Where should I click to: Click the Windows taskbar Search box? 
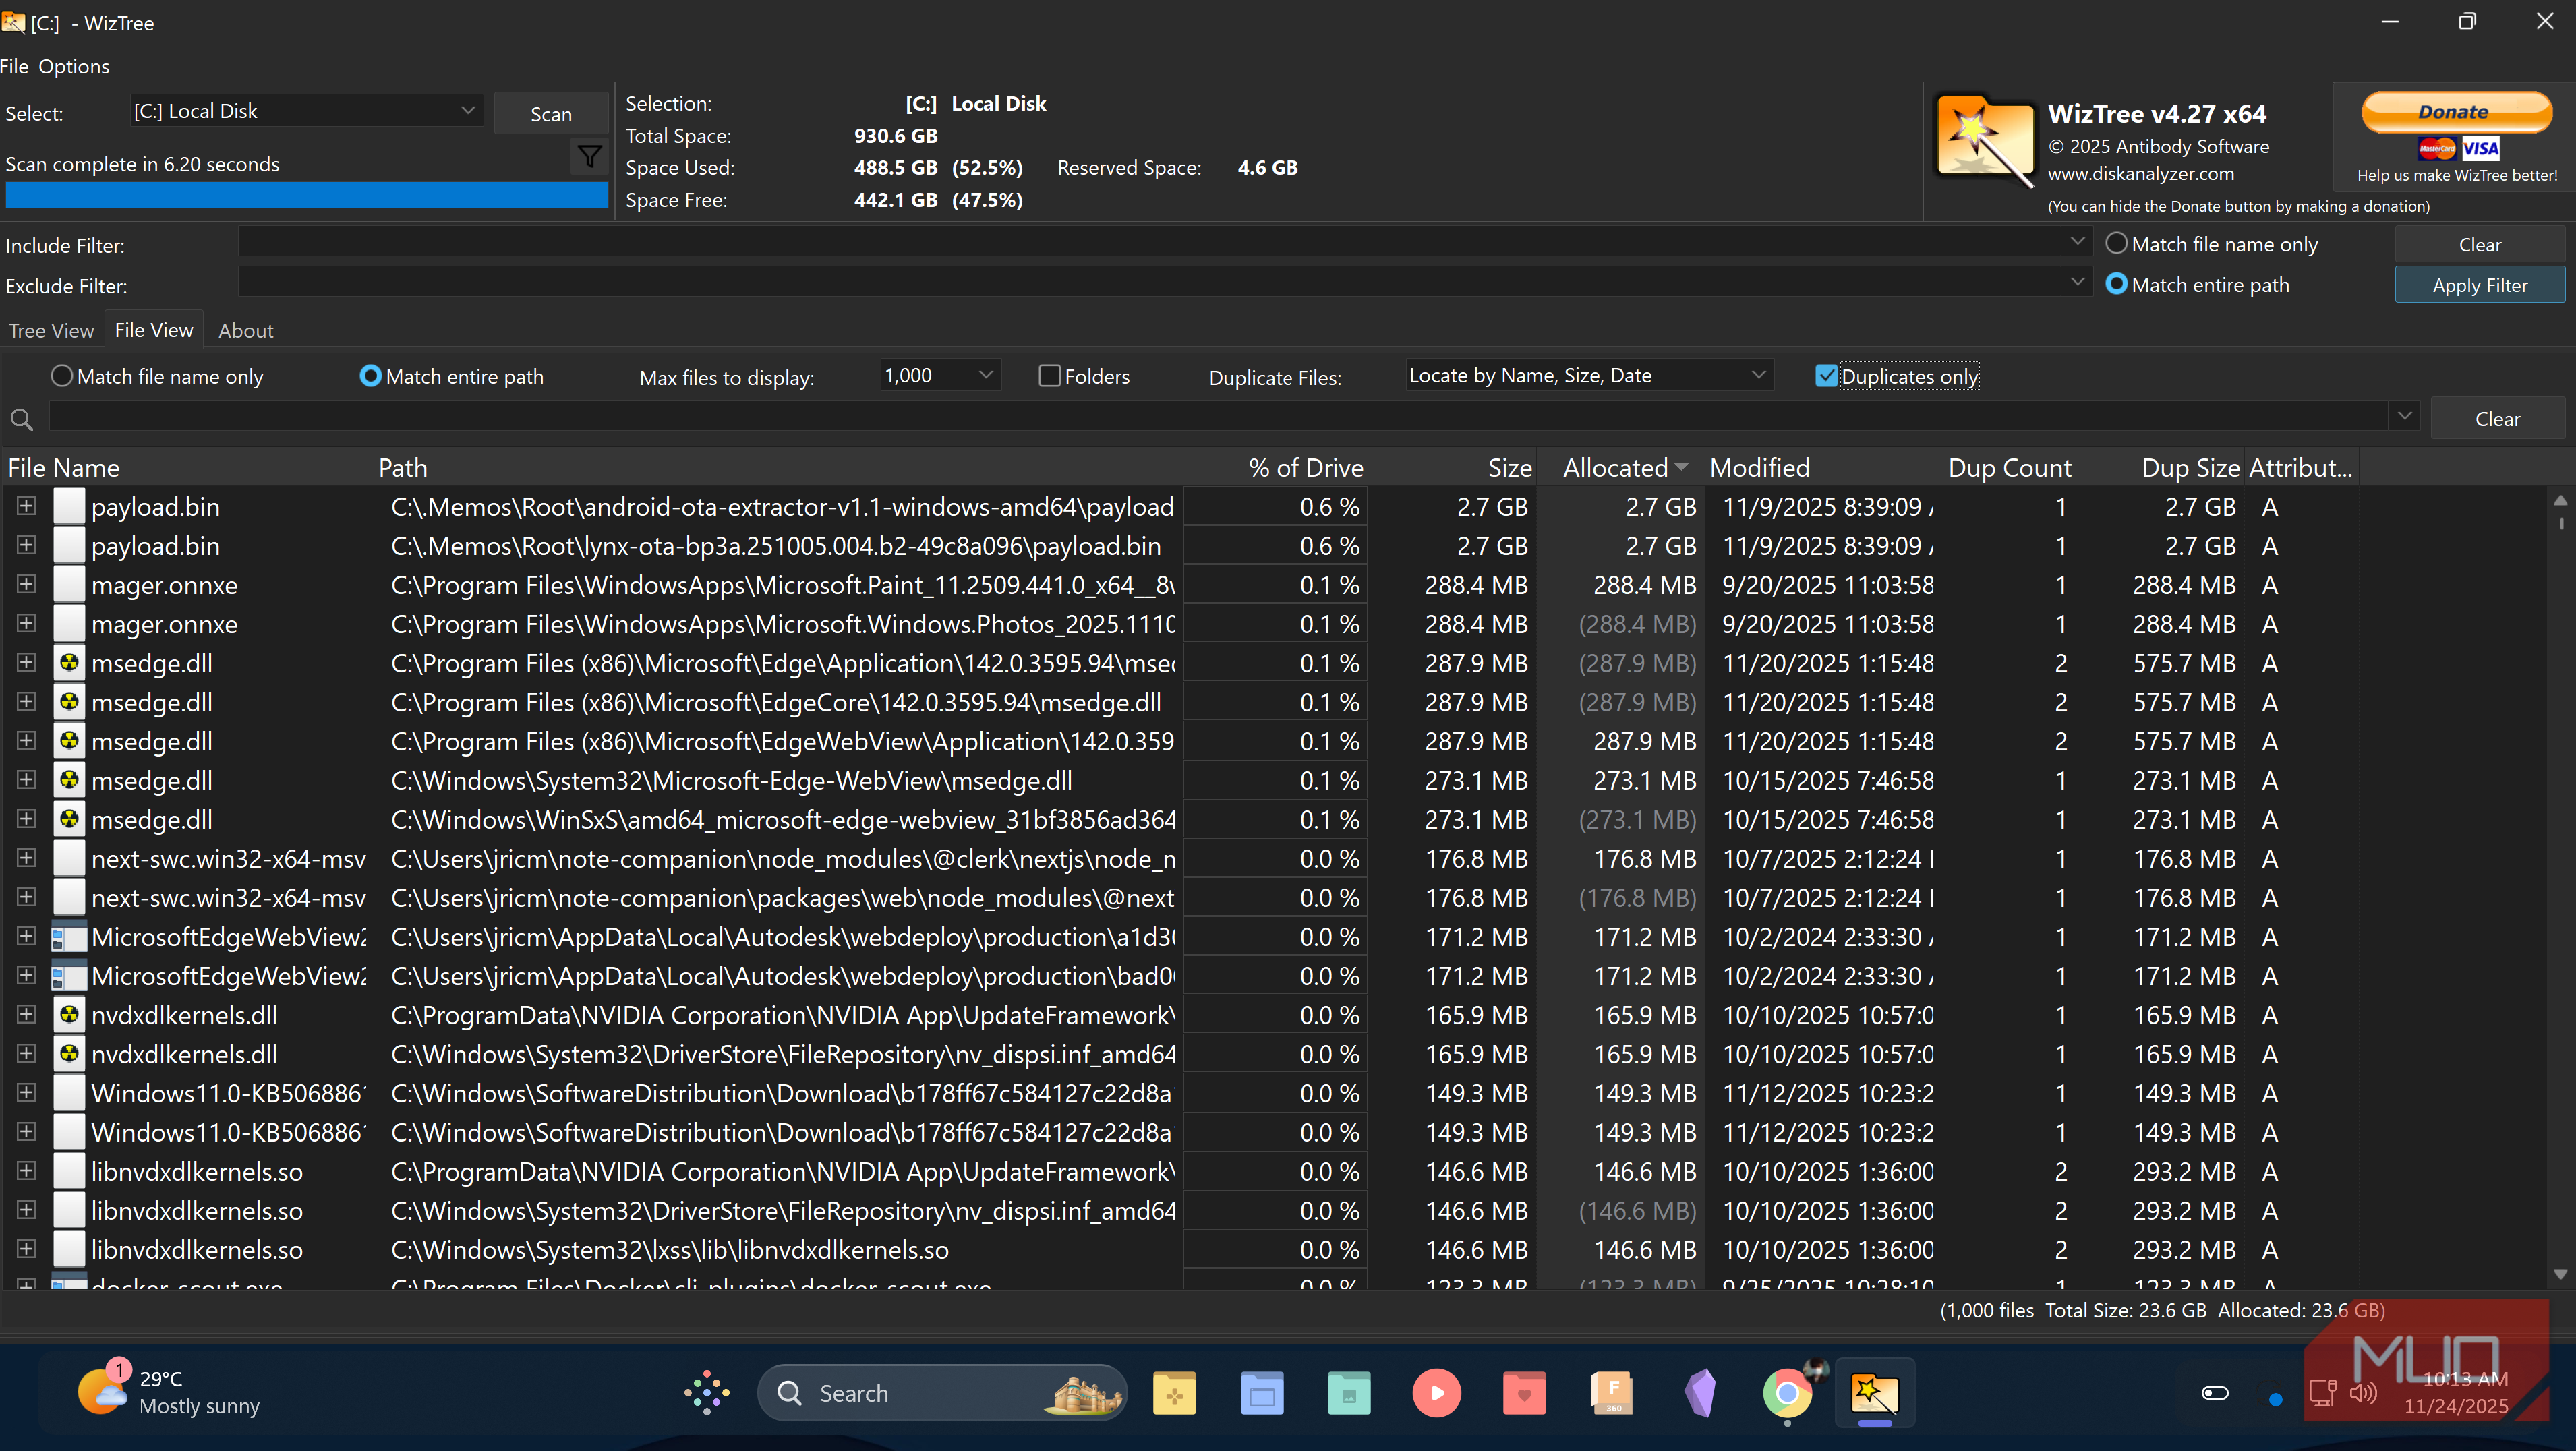click(x=942, y=1392)
